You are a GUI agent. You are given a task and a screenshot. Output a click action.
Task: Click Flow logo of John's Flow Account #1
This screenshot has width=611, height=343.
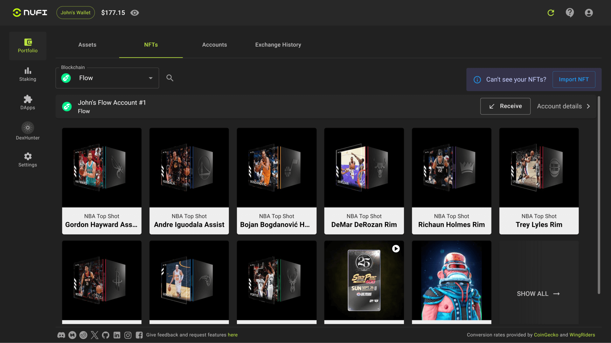point(67,107)
